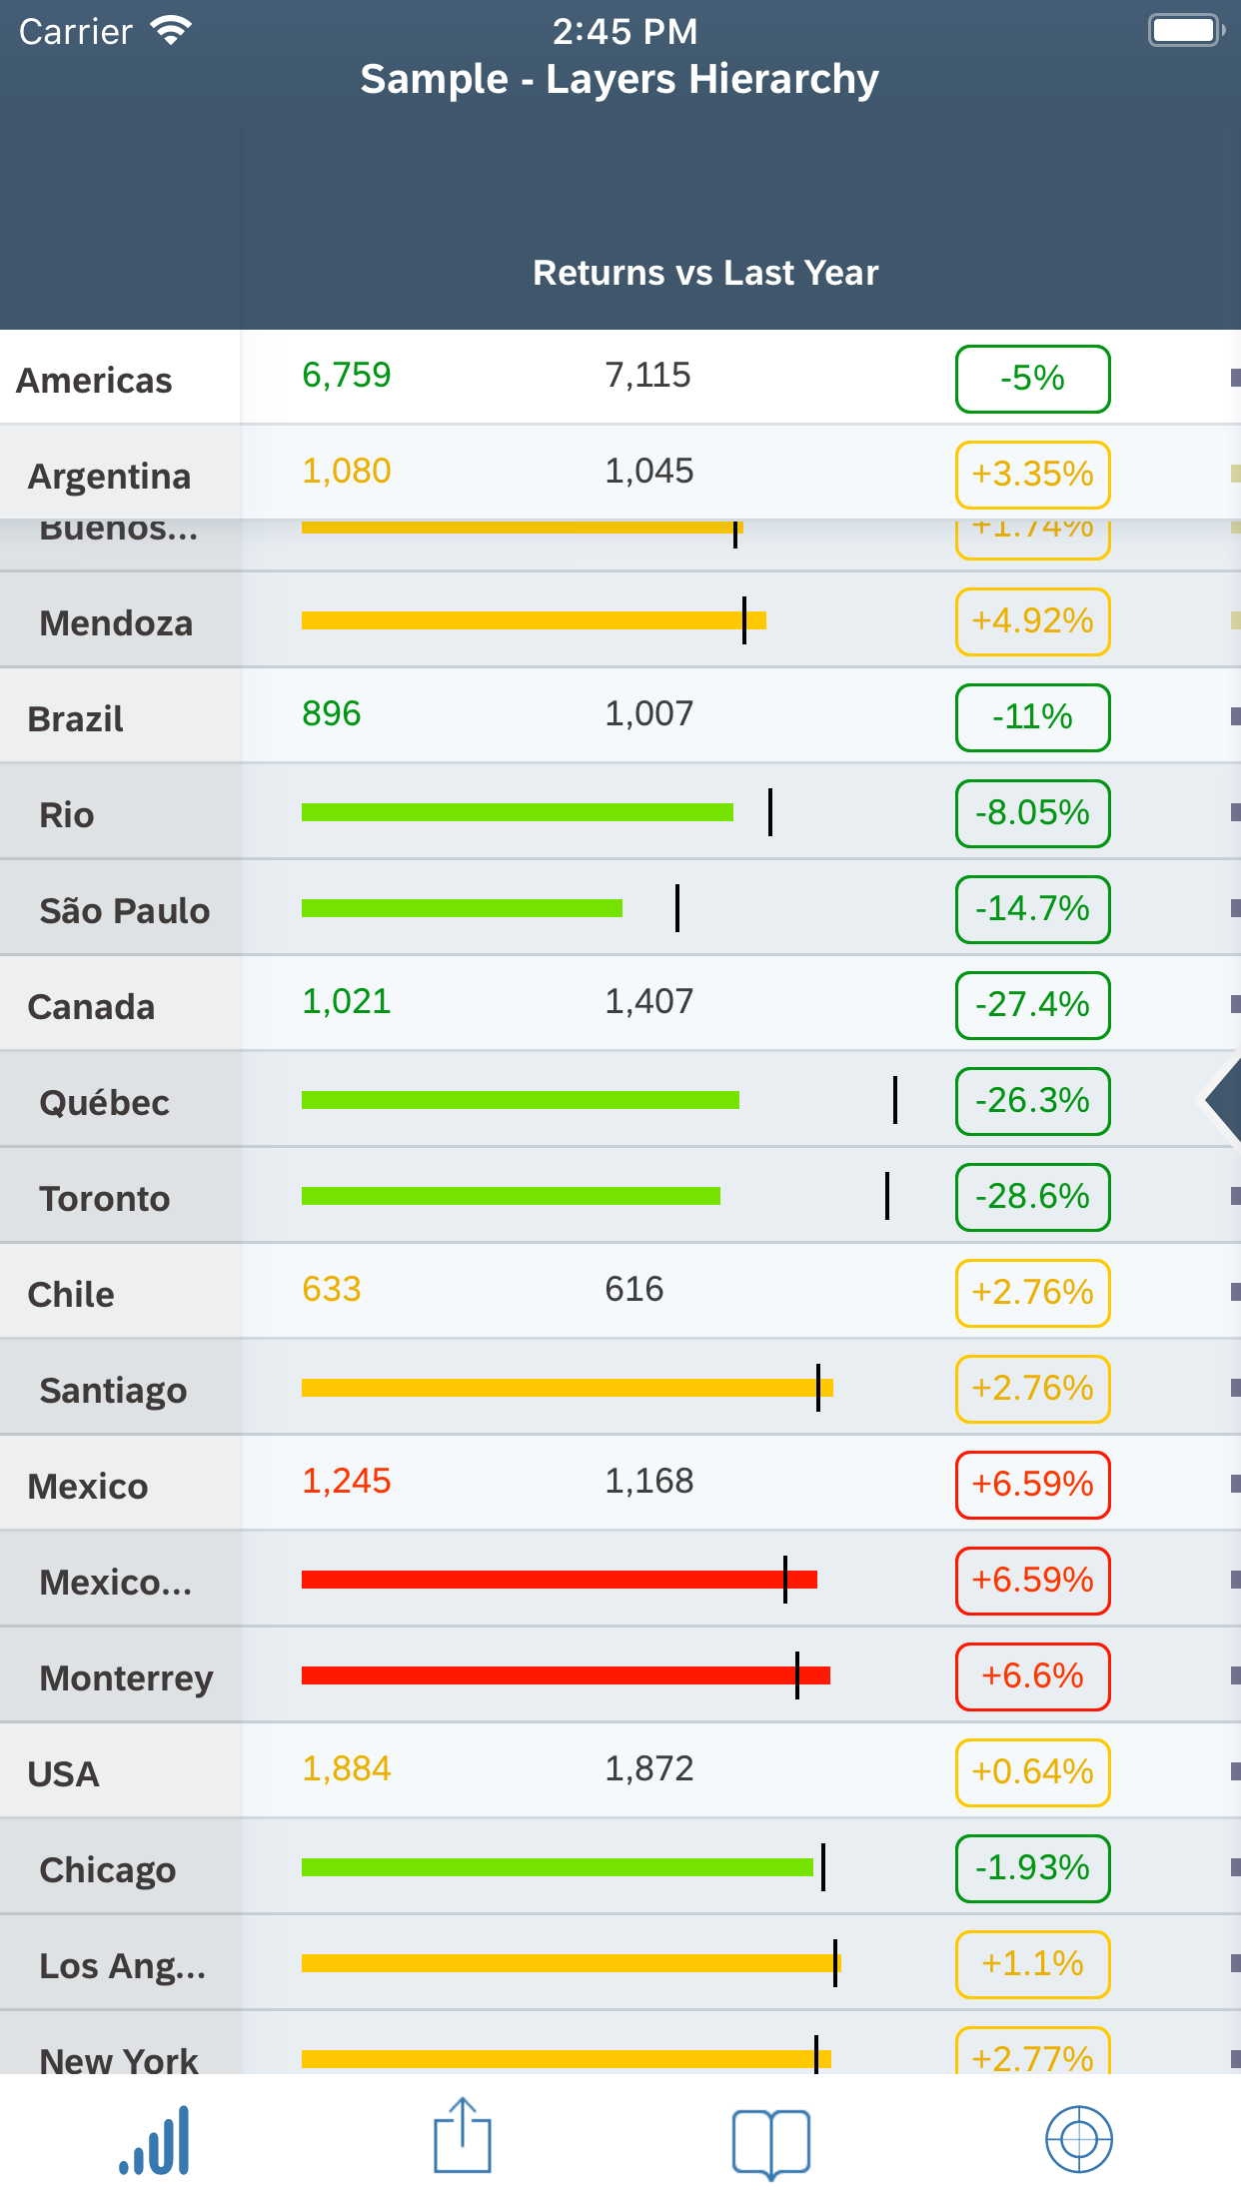Select the Canada row
Viewport: 1241px width, 2206px height.
coord(92,1007)
